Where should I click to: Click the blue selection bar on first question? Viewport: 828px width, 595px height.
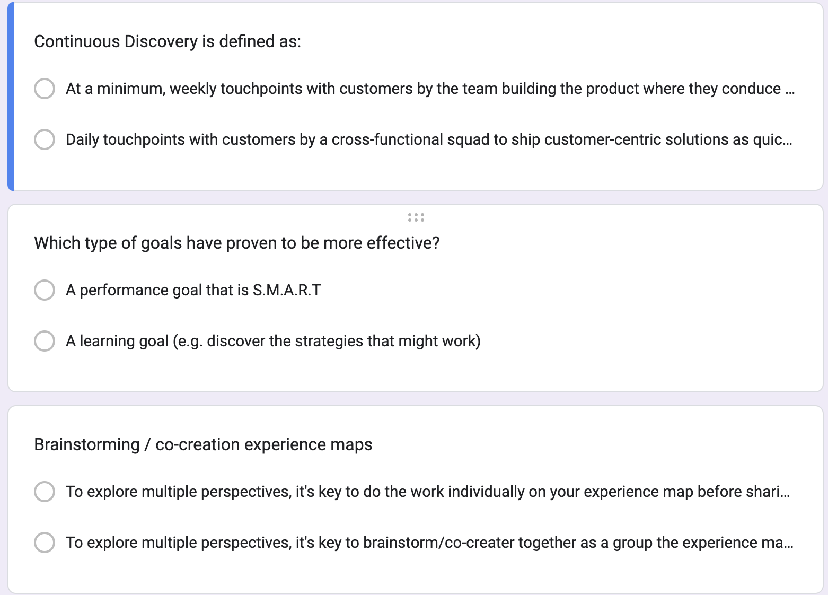(10, 97)
